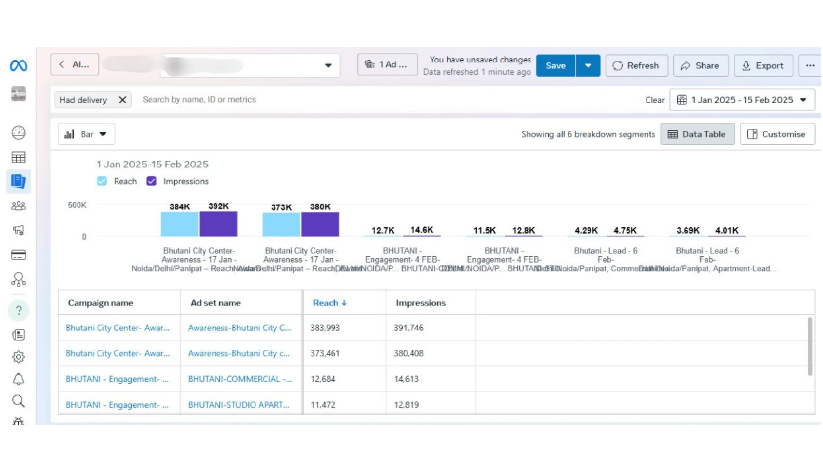Select the Ads Reporting sidebar icon
823x473 pixels.
pyautogui.click(x=19, y=182)
